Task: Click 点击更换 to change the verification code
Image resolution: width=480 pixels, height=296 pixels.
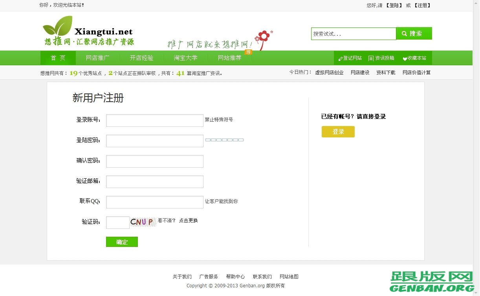Action: [x=188, y=221]
